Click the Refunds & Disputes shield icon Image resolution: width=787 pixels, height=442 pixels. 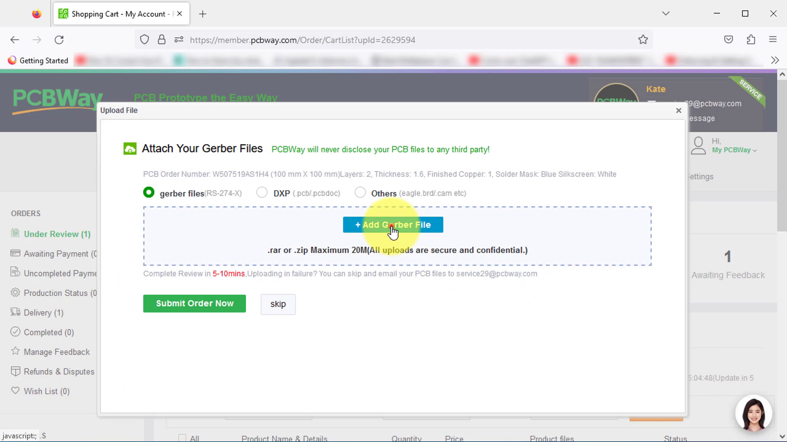tap(15, 371)
